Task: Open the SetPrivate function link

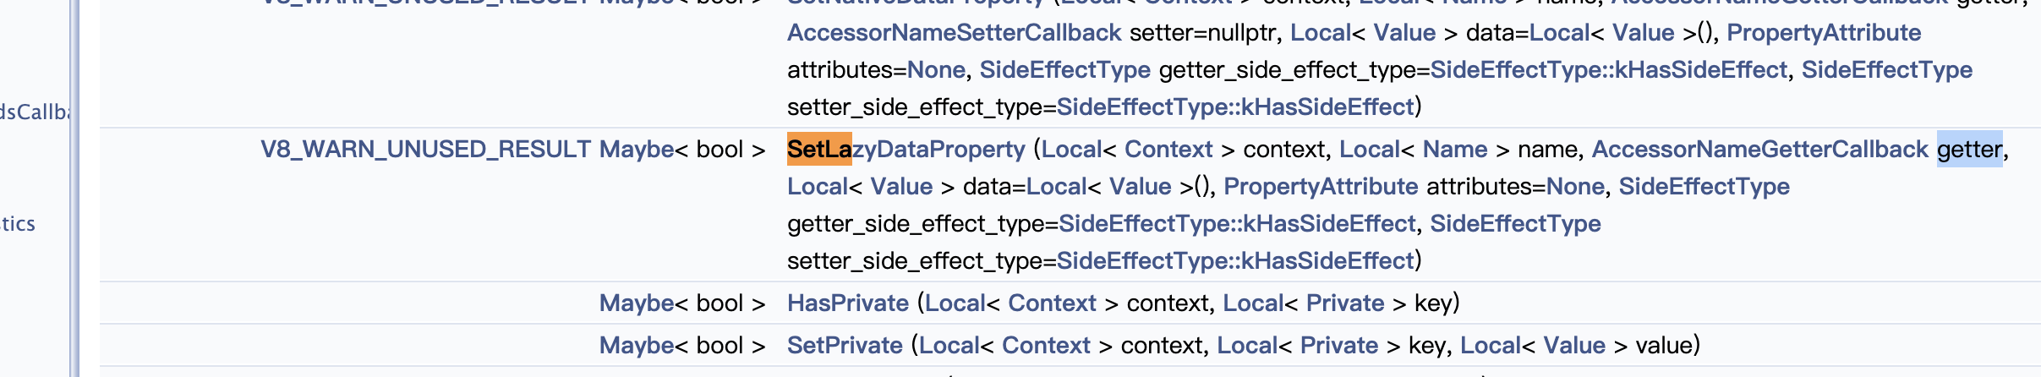Action: (x=845, y=346)
